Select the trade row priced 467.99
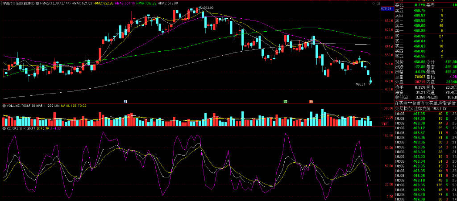Viewport: 457px width, 201px height. click(425, 119)
